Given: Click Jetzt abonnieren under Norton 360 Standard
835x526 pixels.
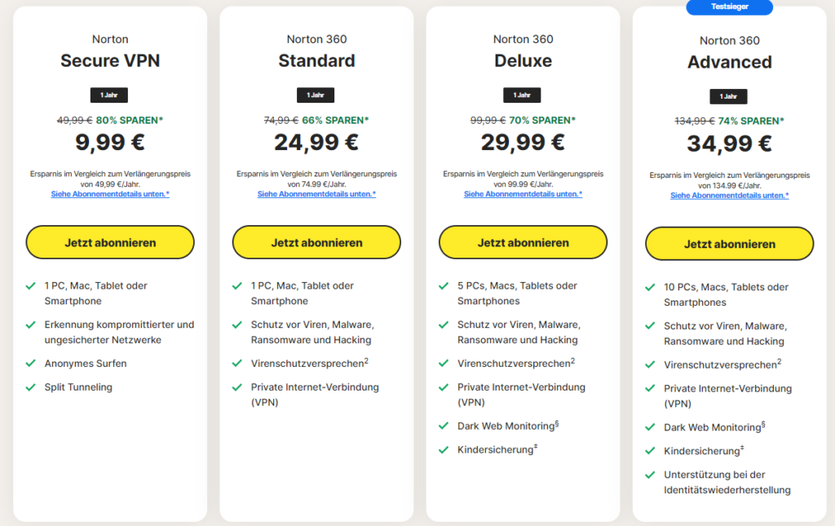Looking at the screenshot, I should (316, 242).
